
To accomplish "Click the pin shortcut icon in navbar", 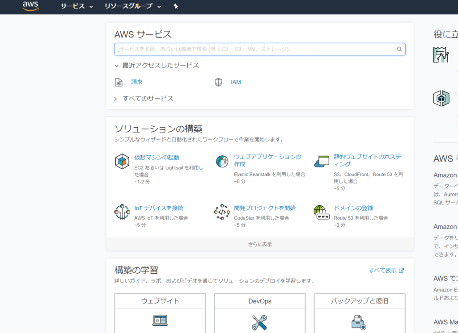I will (175, 6).
